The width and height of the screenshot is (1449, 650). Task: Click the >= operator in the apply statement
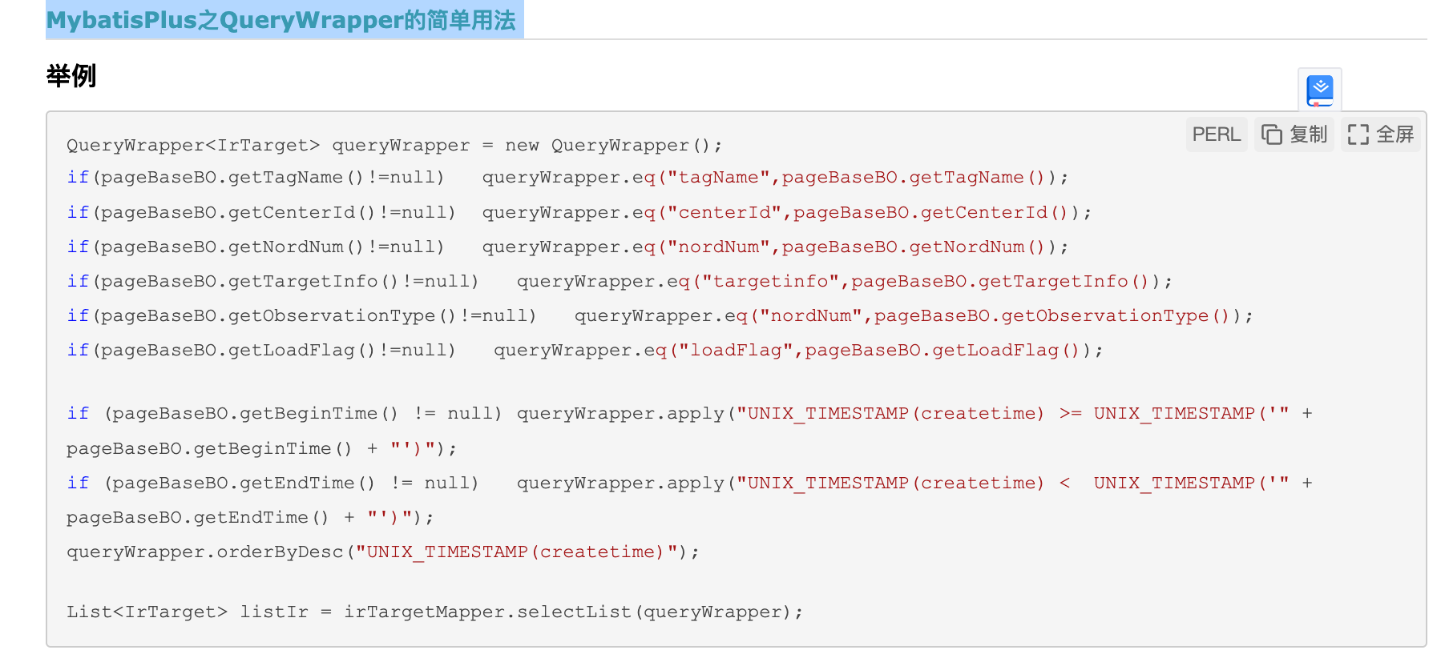coord(1071,414)
